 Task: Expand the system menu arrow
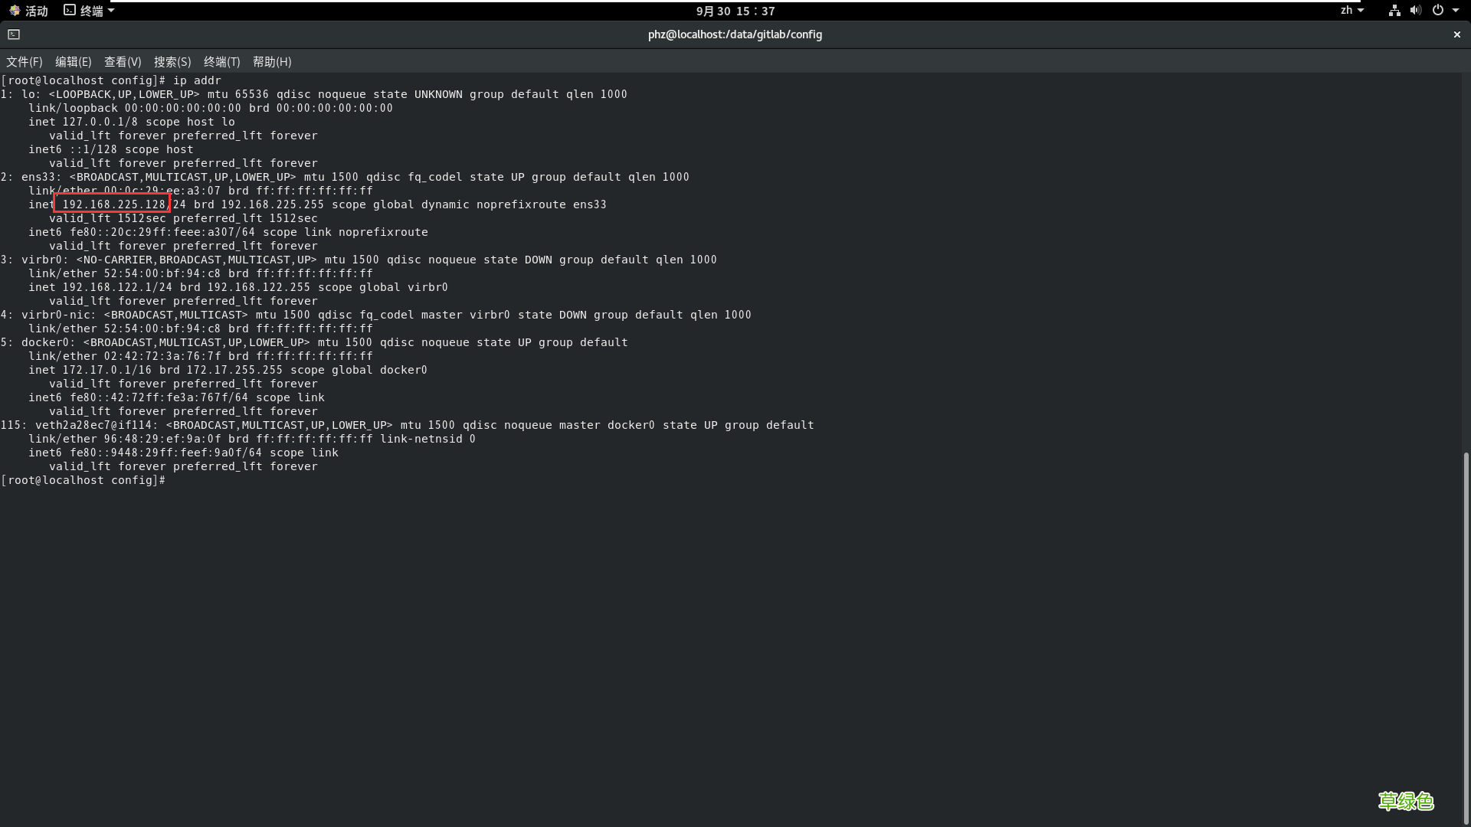(1456, 11)
